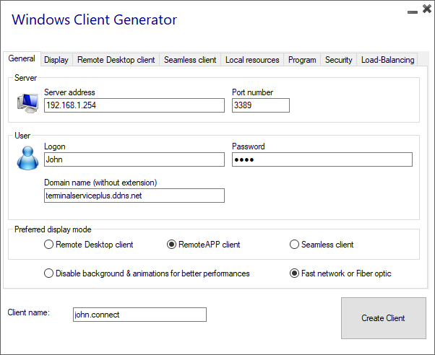Focus the Password field

coord(322,159)
